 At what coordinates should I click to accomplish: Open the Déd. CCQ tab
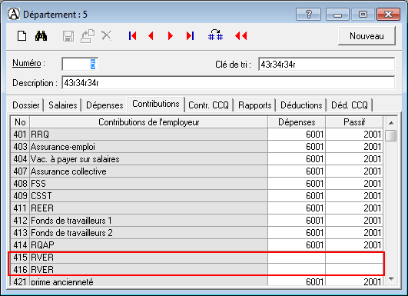click(350, 105)
